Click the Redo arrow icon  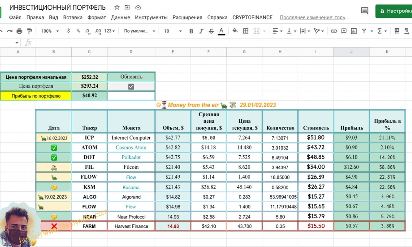click(9, 31)
